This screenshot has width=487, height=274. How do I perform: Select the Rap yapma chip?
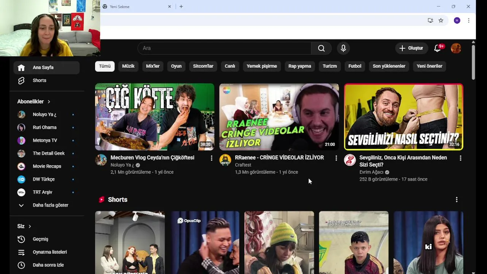click(300, 66)
